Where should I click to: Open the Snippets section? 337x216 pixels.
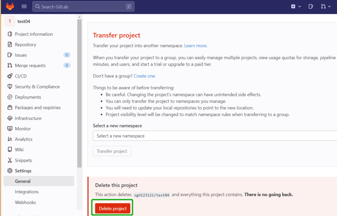point(24,160)
